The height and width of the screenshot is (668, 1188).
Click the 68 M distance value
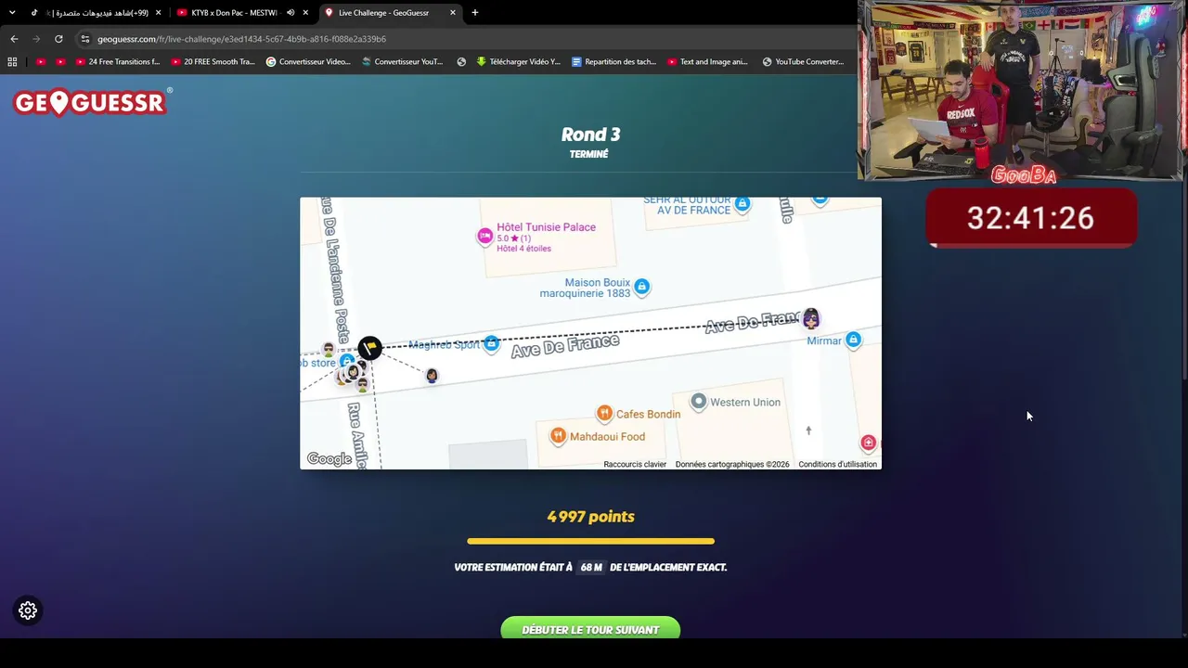point(591,567)
